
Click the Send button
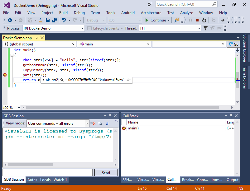[106, 173]
